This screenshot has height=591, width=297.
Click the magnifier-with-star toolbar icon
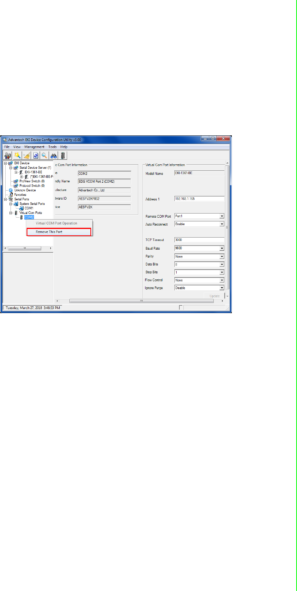tap(17, 156)
